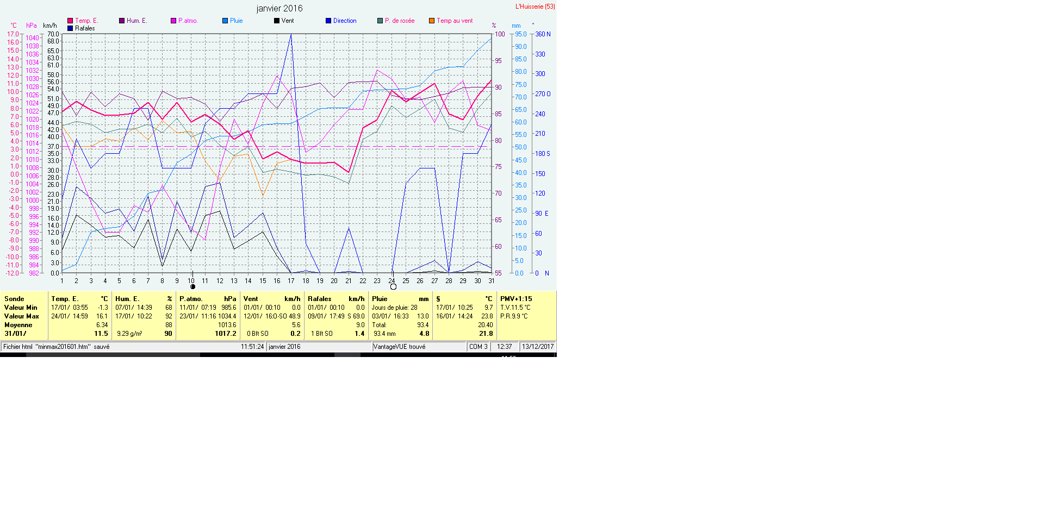Select the 'Direction' legend label
1044x507 pixels.
[x=345, y=21]
